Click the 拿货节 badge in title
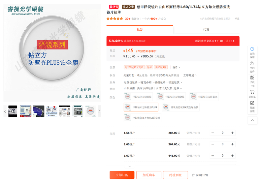This screenshot has height=183, width=264. click(x=114, y=7)
